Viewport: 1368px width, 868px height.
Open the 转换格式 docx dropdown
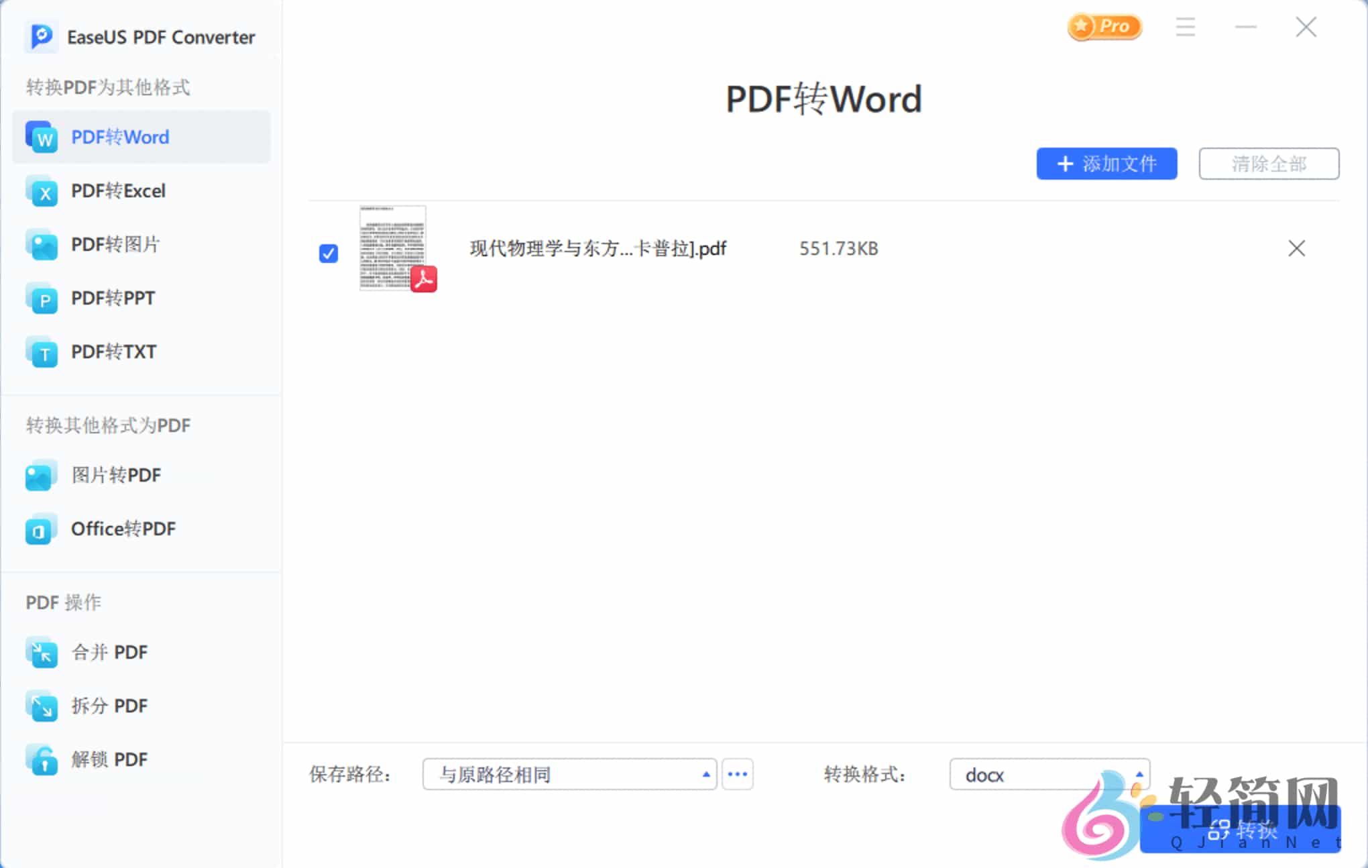pyautogui.click(x=1049, y=774)
